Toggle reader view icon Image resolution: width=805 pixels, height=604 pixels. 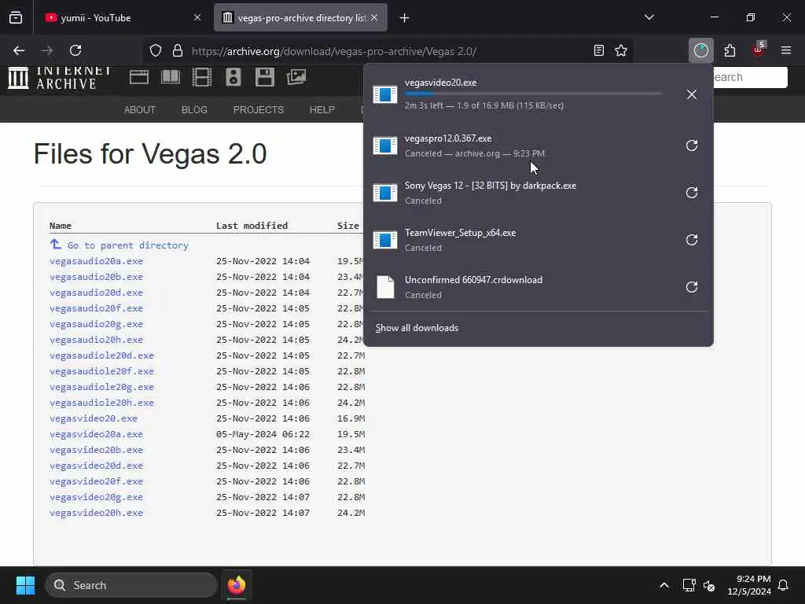point(598,50)
